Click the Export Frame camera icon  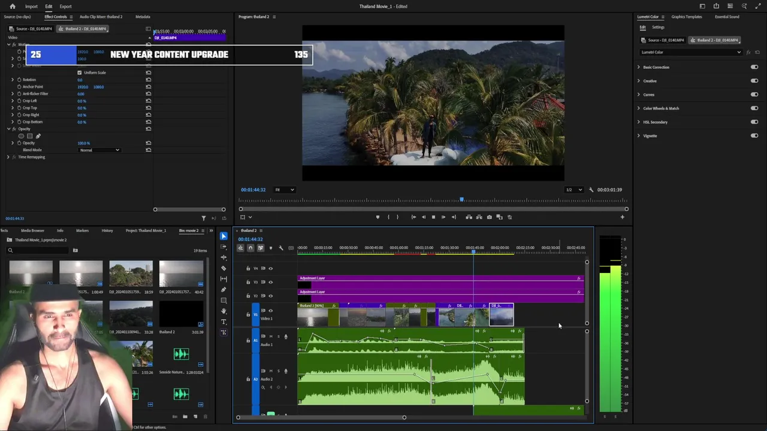490,217
